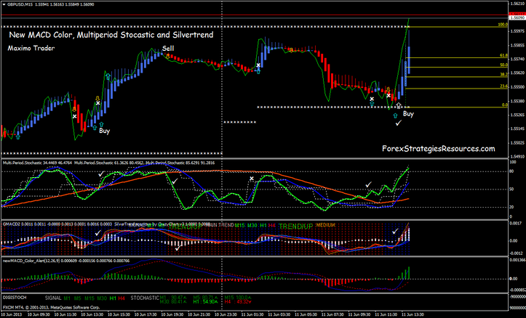This screenshot has width=526, height=318.
Task: Select the Multi.Period.Stochastic 34.4469 46.4764 indicator label
Action: pyautogui.click(x=37, y=163)
